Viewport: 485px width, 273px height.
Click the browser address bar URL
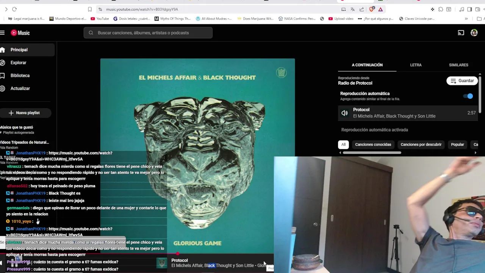[x=142, y=9]
